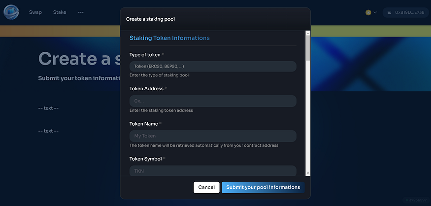Go to the Stake menu item
This screenshot has width=431, height=206.
[60, 12]
